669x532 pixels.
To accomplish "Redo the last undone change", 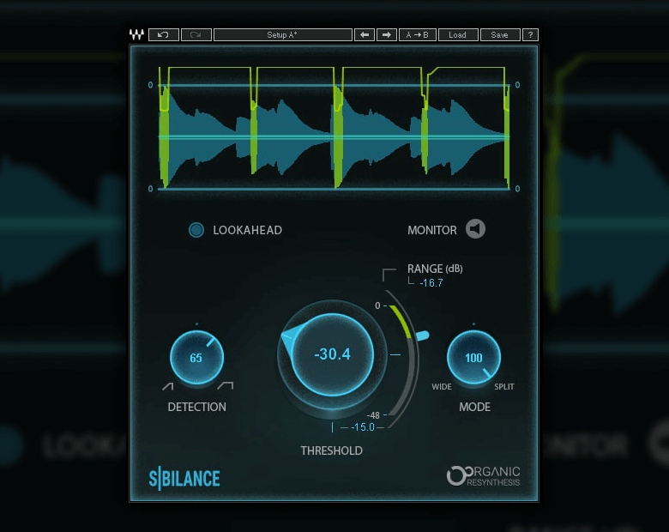I will (196, 34).
